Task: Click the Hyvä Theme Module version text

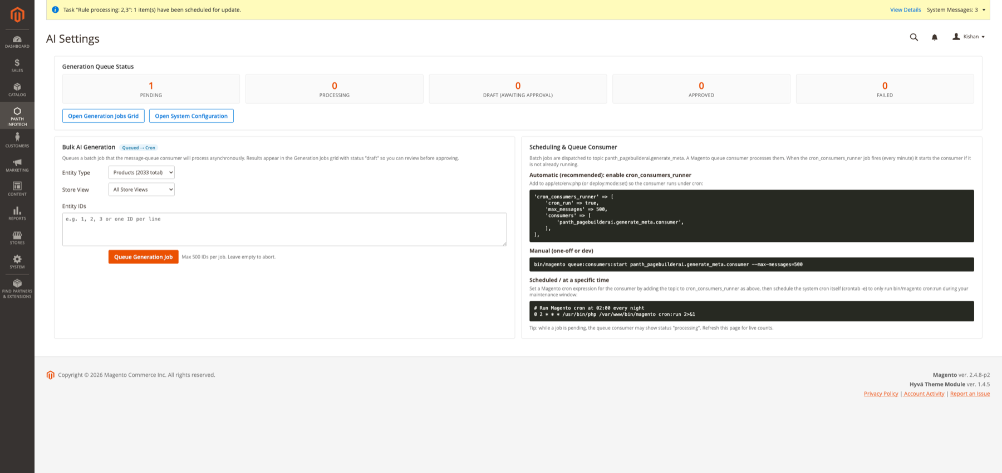Action: point(950,385)
